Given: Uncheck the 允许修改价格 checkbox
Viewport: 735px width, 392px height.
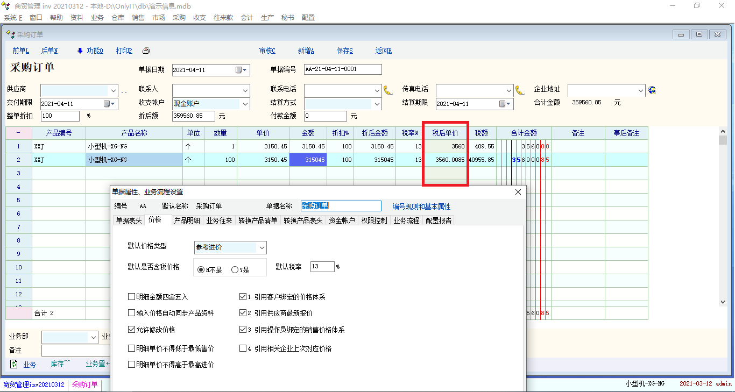Looking at the screenshot, I should click(132, 330).
